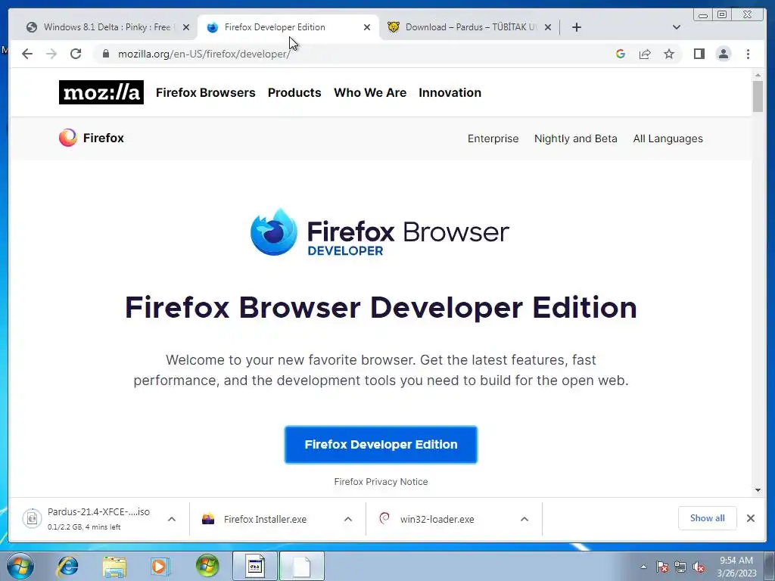This screenshot has height=581, width=775.
Task: Show all downloads
Action: (708, 517)
